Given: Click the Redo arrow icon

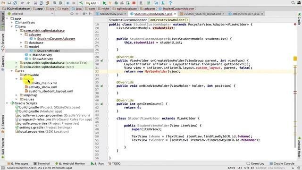Looking at the screenshot, I should pyautogui.click(x=28, y=3).
